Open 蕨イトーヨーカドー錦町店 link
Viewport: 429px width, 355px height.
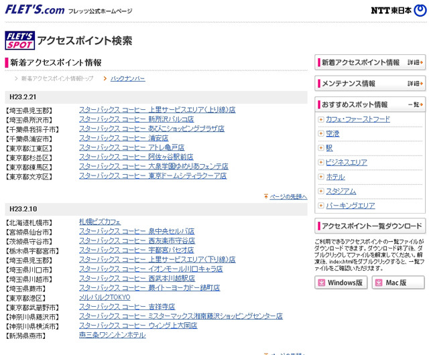pos(149,288)
